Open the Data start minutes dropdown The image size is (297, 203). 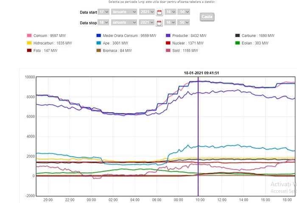[184, 12]
